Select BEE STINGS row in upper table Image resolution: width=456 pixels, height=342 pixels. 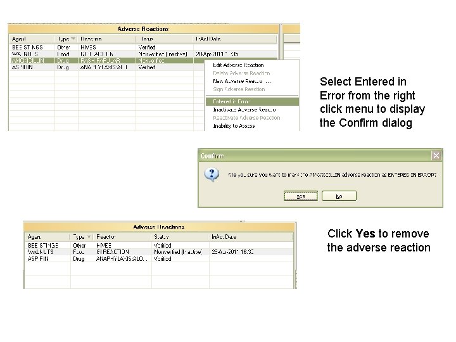click(x=143, y=47)
